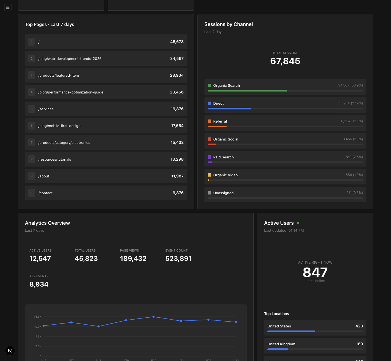Click the Key Events metric 8,934
This screenshot has width=391, height=361.
pyautogui.click(x=39, y=284)
